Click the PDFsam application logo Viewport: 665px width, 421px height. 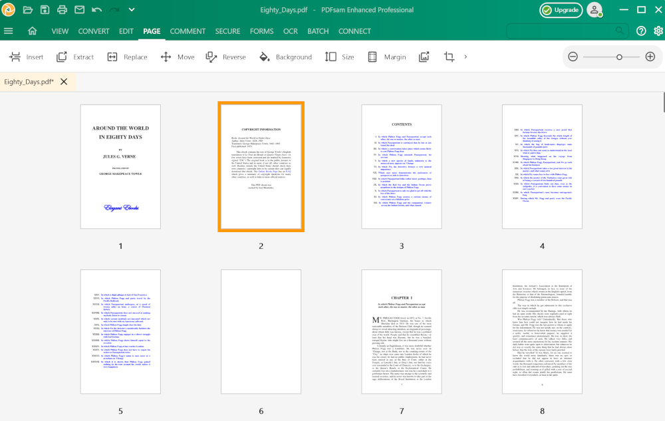tap(8, 10)
